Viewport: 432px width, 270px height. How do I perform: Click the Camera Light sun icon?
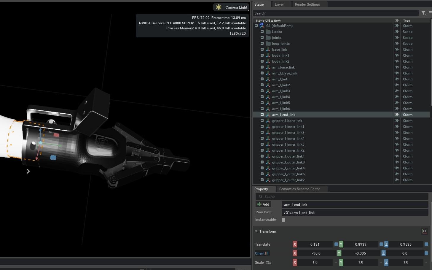click(219, 7)
